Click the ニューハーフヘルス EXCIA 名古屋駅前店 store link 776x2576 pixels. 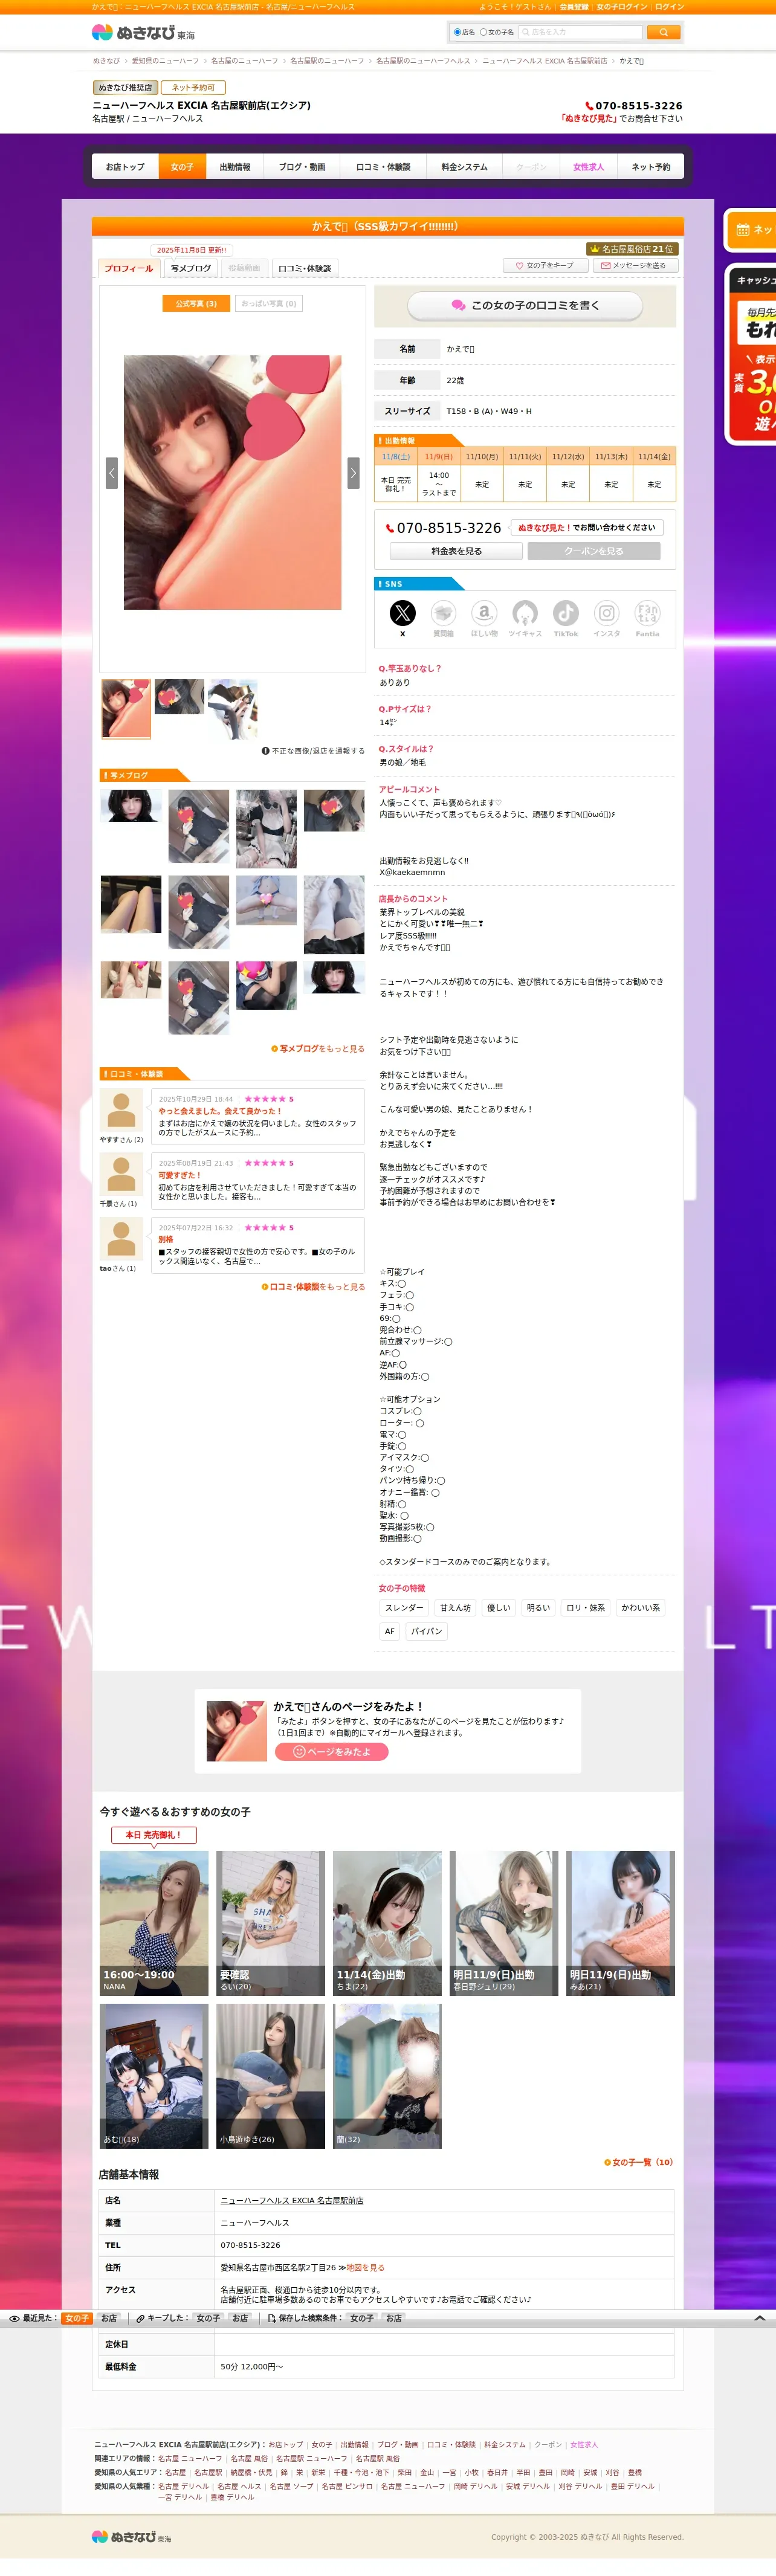tap(291, 2201)
